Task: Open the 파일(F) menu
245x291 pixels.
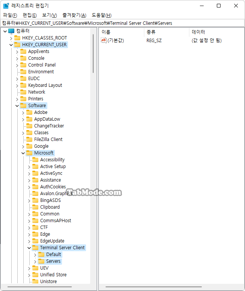Action: [x=10, y=15]
